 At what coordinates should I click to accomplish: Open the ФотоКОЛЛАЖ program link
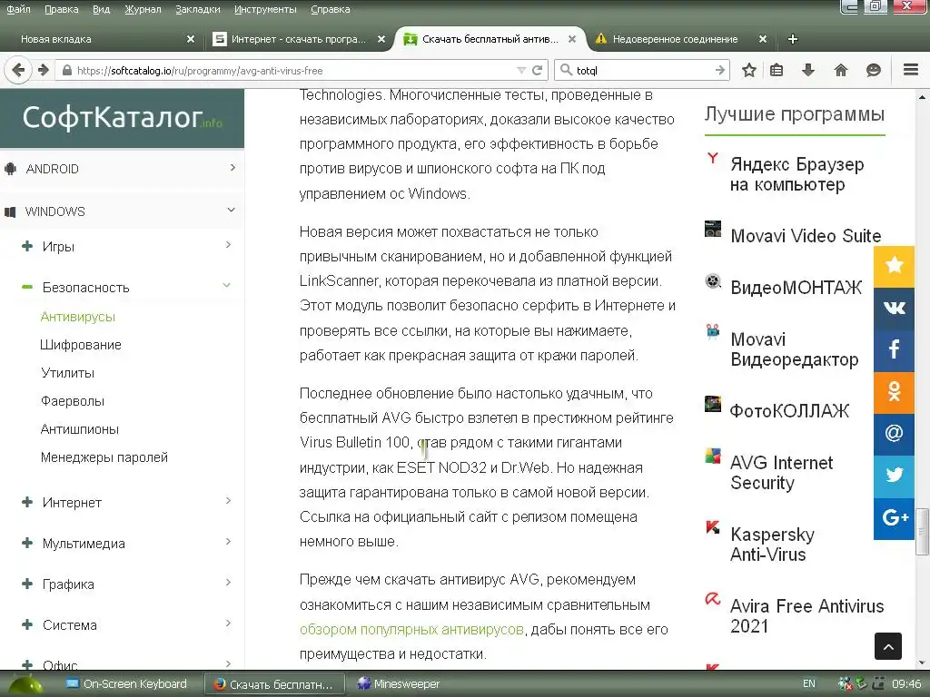click(789, 411)
